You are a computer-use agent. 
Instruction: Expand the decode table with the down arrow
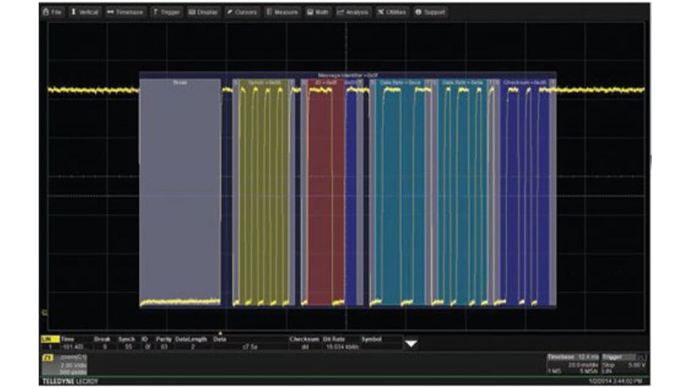click(x=411, y=343)
